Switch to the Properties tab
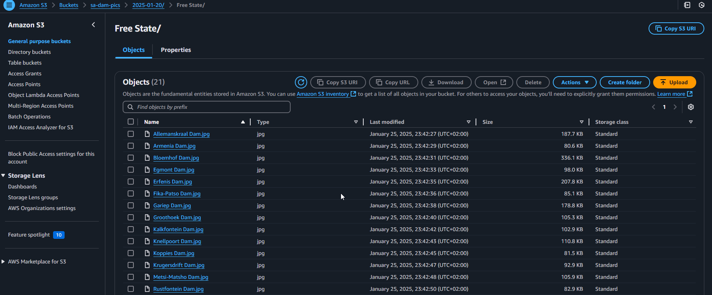 coord(176,50)
